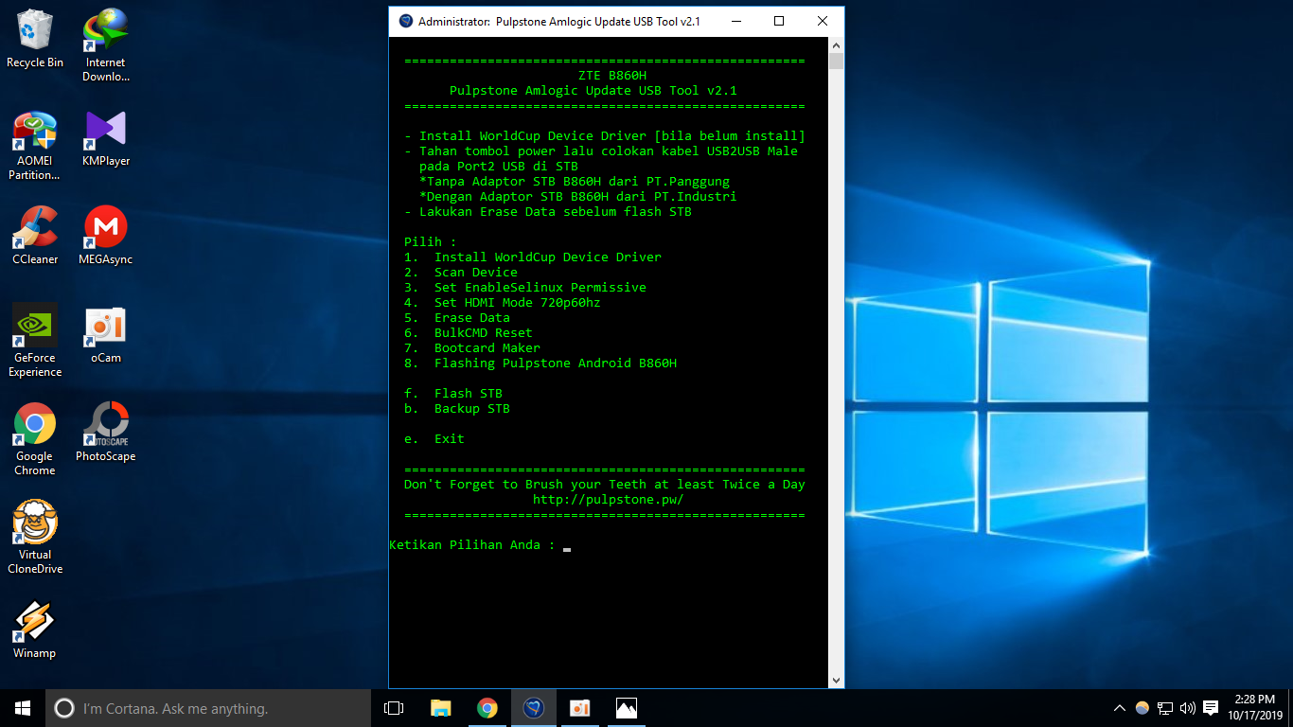Click the 'ZTE B860H' header text

(612, 76)
